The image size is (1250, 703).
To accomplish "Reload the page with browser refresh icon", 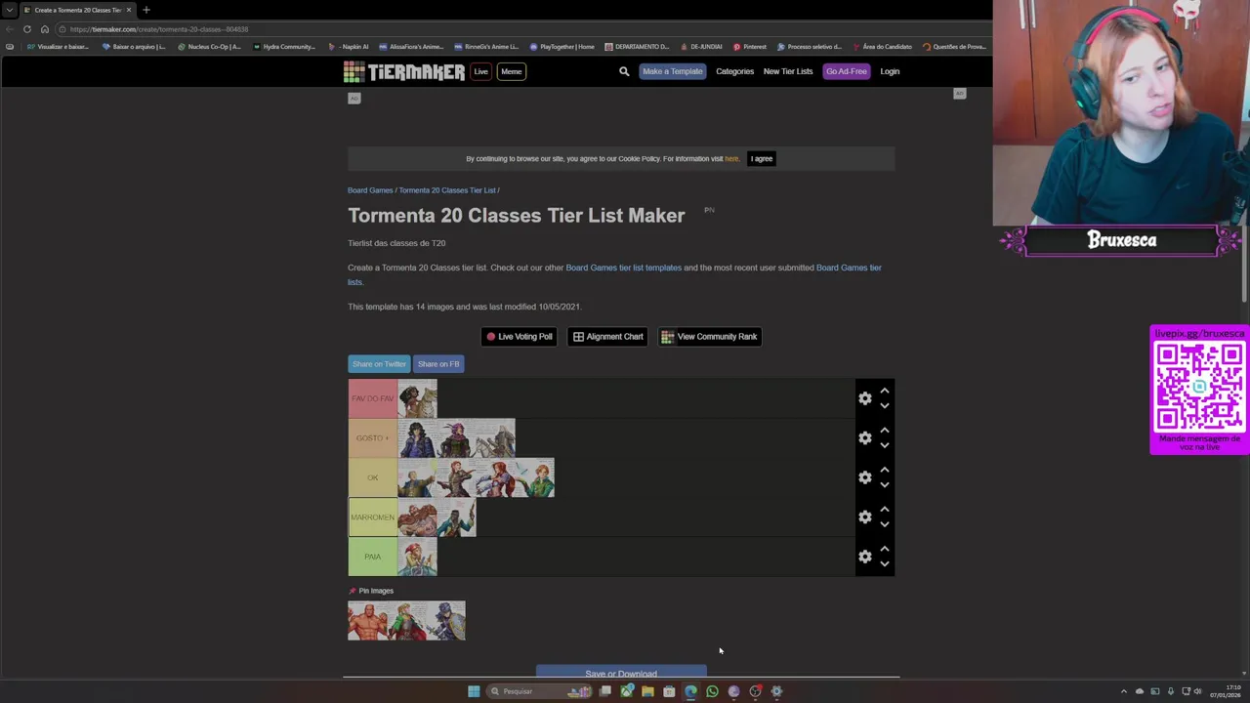I will coord(27,29).
